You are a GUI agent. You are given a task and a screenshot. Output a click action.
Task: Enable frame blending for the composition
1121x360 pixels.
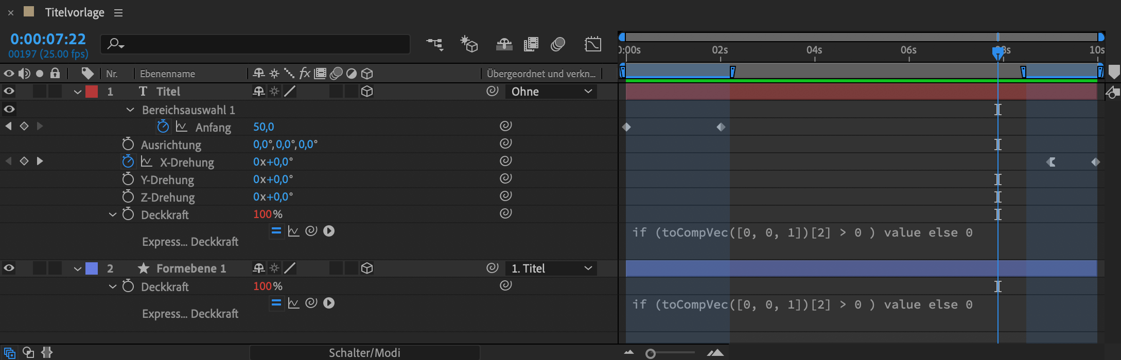coord(531,44)
